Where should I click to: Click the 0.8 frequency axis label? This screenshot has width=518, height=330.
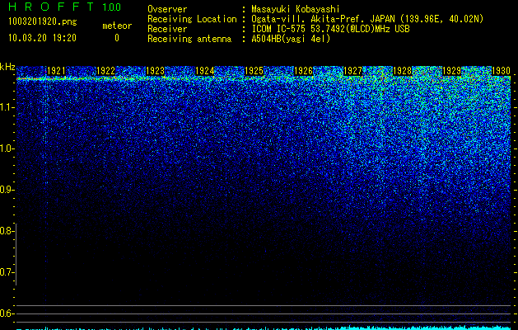pos(7,231)
